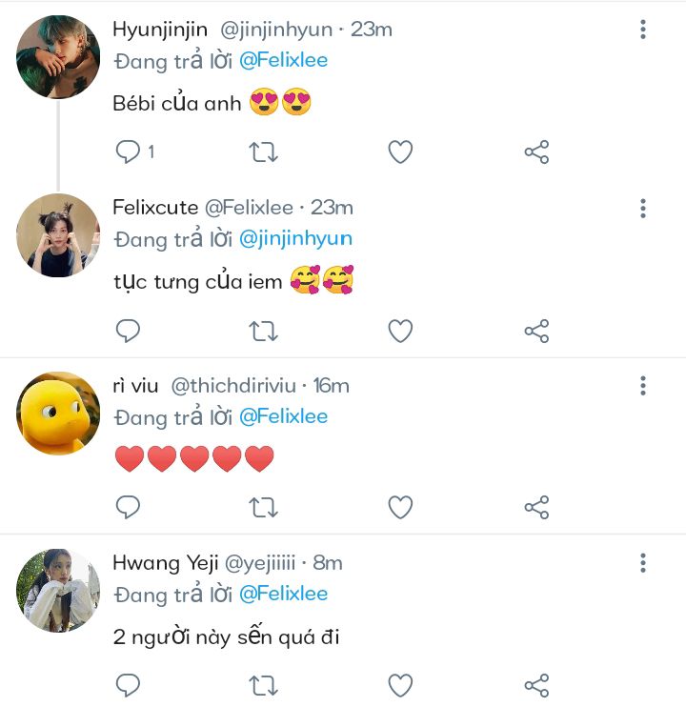Share Felixcute's tweet
Image resolution: width=686 pixels, height=707 pixels.
[536, 332]
